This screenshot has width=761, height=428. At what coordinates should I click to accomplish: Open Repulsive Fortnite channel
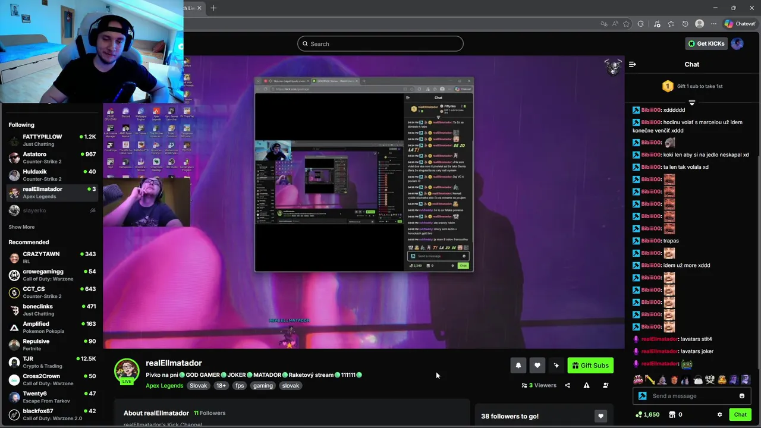pos(52,345)
